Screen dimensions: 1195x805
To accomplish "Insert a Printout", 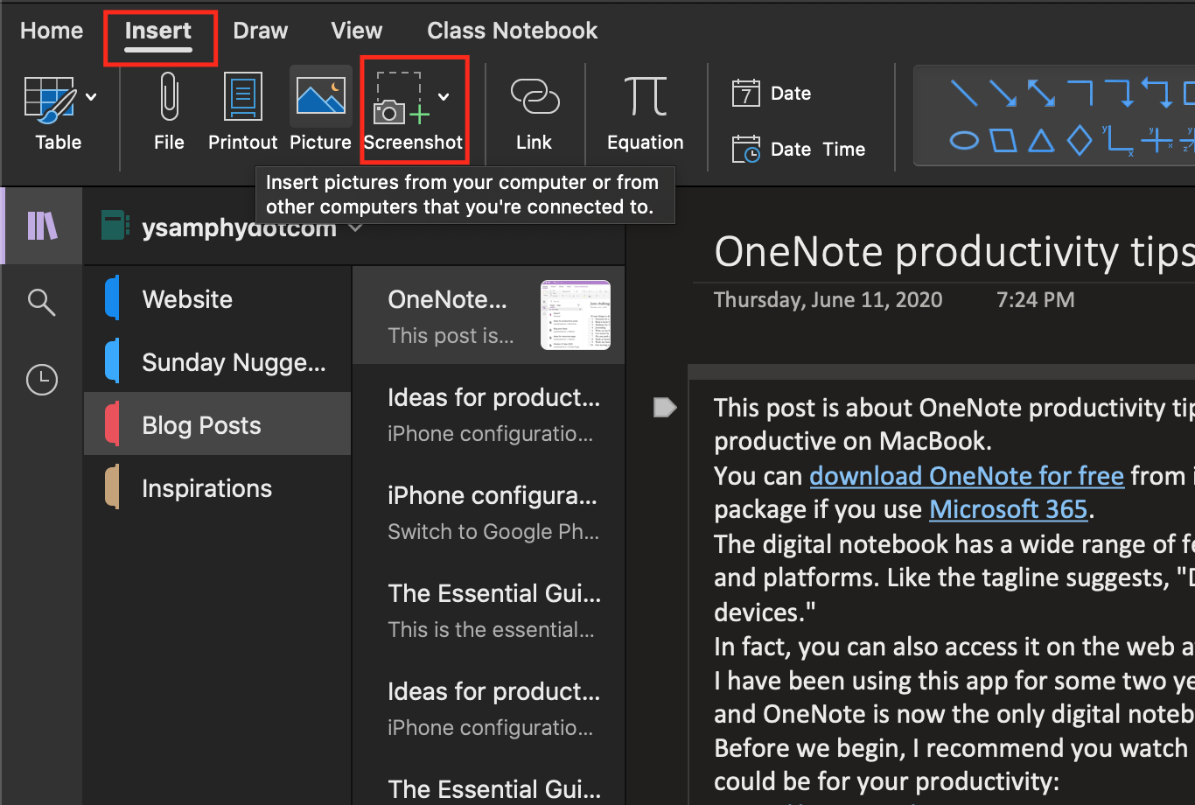I will click(243, 111).
